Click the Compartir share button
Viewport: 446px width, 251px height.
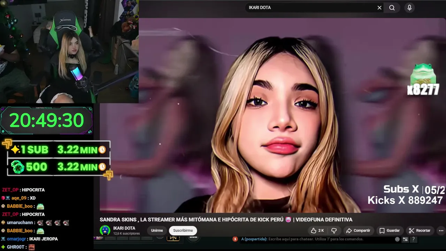pyautogui.click(x=359, y=230)
